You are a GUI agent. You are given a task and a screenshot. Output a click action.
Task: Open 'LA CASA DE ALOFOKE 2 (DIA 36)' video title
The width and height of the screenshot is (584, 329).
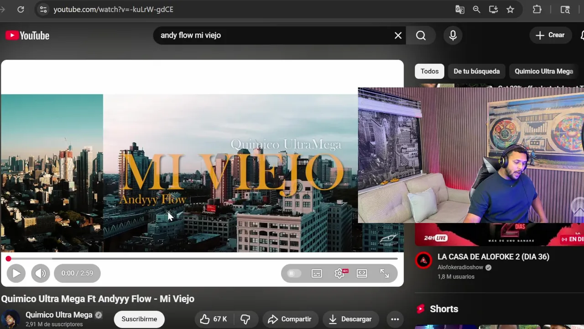(x=493, y=257)
